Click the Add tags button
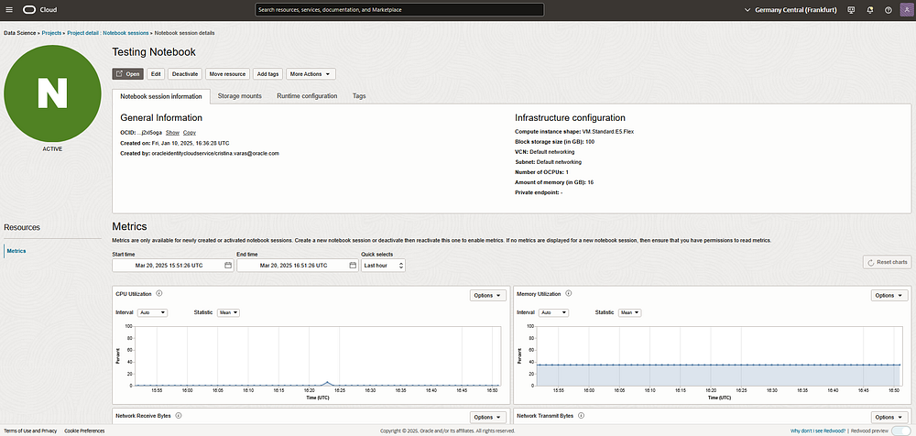 point(268,74)
